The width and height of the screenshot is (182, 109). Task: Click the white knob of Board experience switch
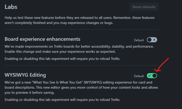(149, 40)
